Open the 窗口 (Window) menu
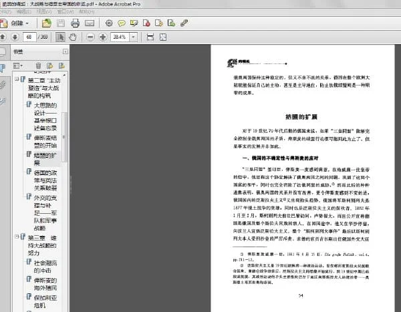This screenshot has height=312, width=401. (65, 12)
